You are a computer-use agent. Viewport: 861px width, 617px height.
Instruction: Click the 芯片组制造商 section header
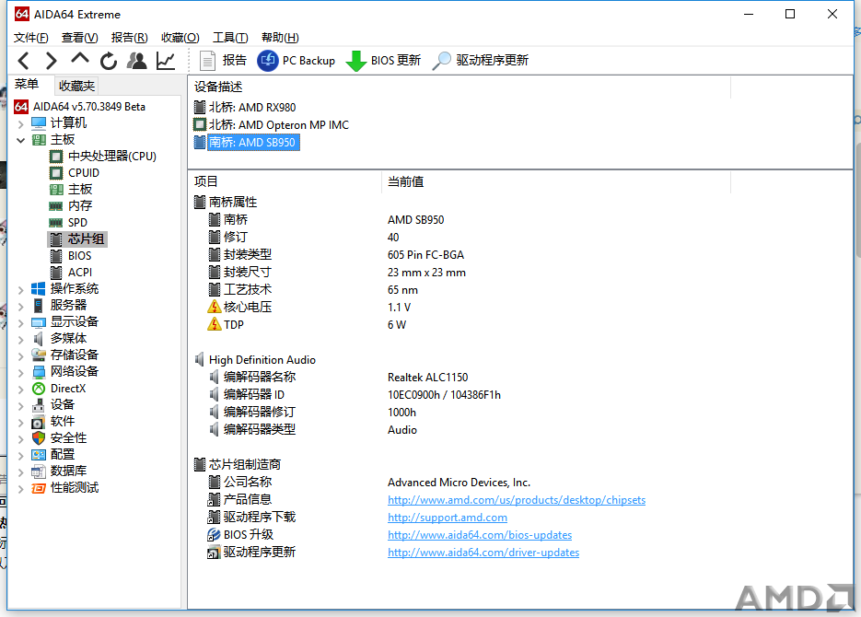pos(238,465)
